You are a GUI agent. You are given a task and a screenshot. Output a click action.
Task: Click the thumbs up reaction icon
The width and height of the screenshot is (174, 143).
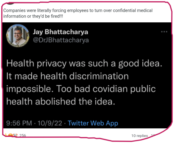pyautogui.click(x=6, y=135)
